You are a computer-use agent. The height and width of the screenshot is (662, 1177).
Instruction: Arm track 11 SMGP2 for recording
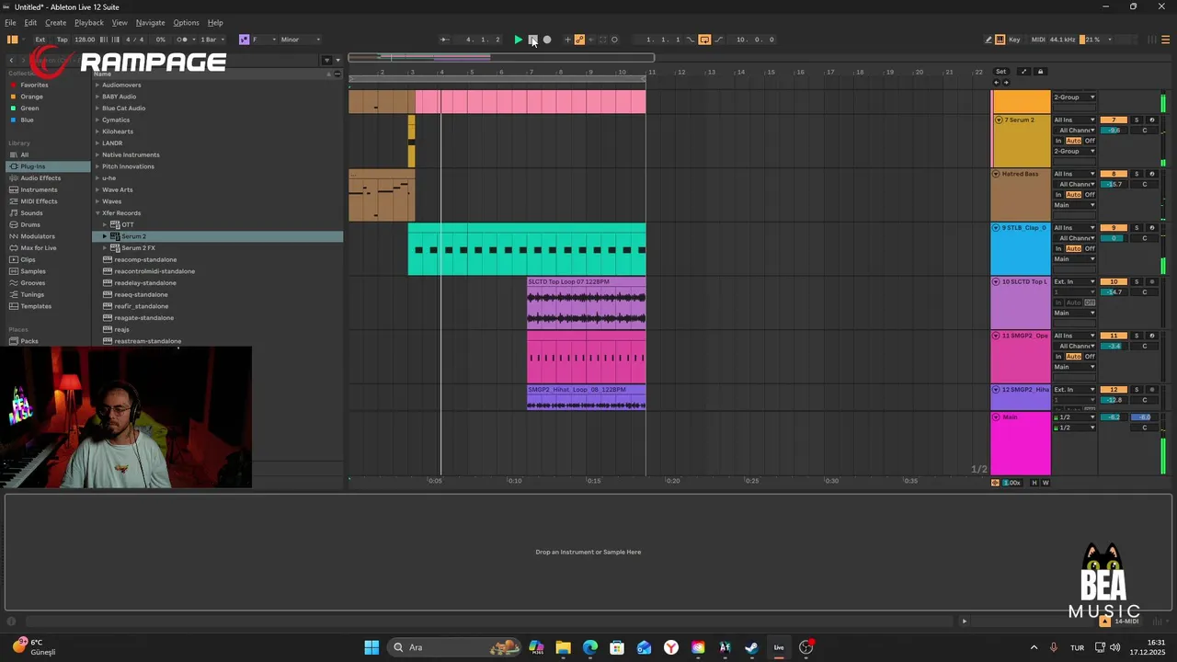point(1151,336)
